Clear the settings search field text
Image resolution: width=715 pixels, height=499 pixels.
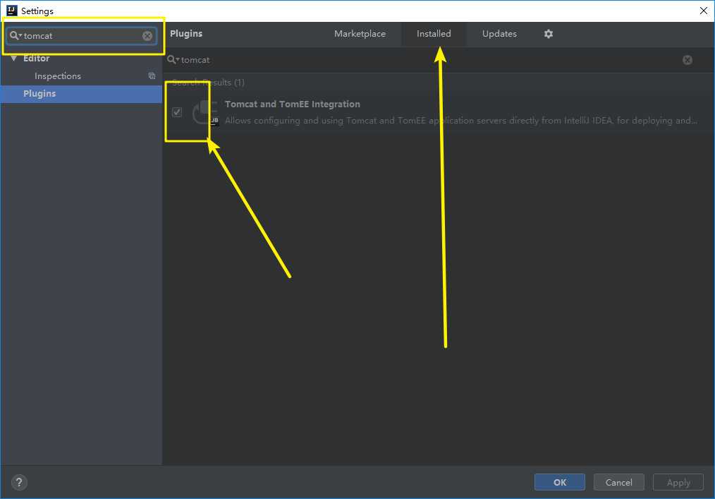point(147,36)
